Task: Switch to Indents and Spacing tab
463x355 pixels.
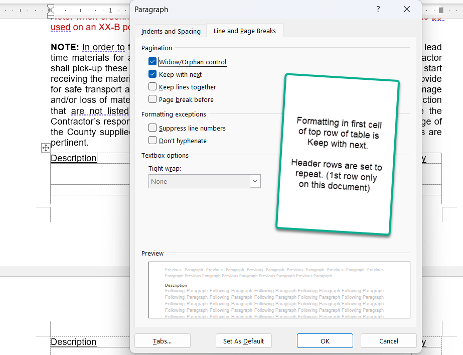Action: [171, 31]
